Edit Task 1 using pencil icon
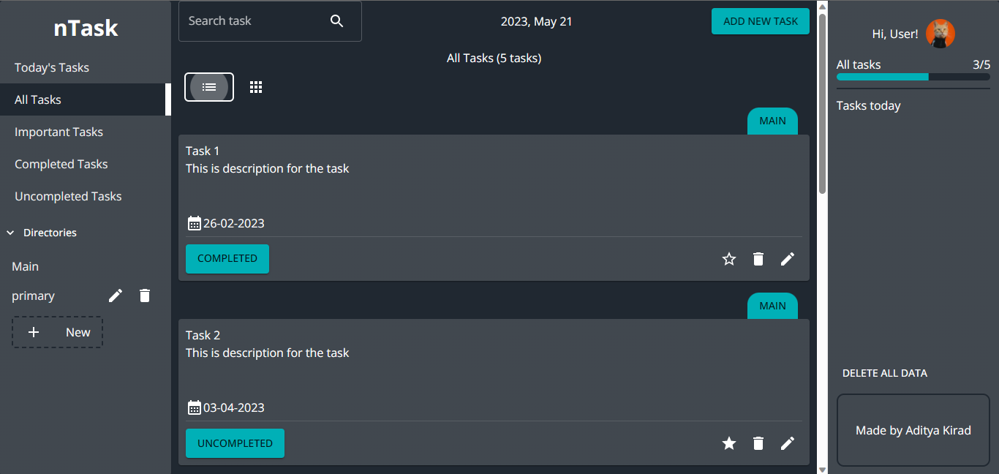Viewport: 999px width, 474px height. click(788, 259)
